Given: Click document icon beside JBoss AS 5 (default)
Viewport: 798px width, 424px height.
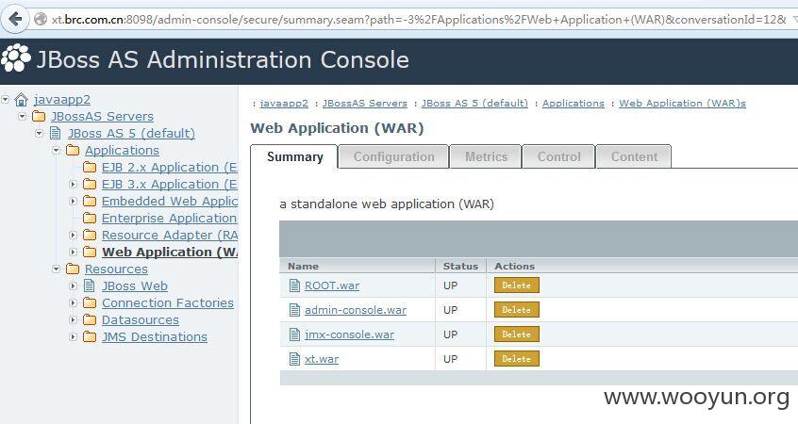Looking at the screenshot, I should click(56, 133).
